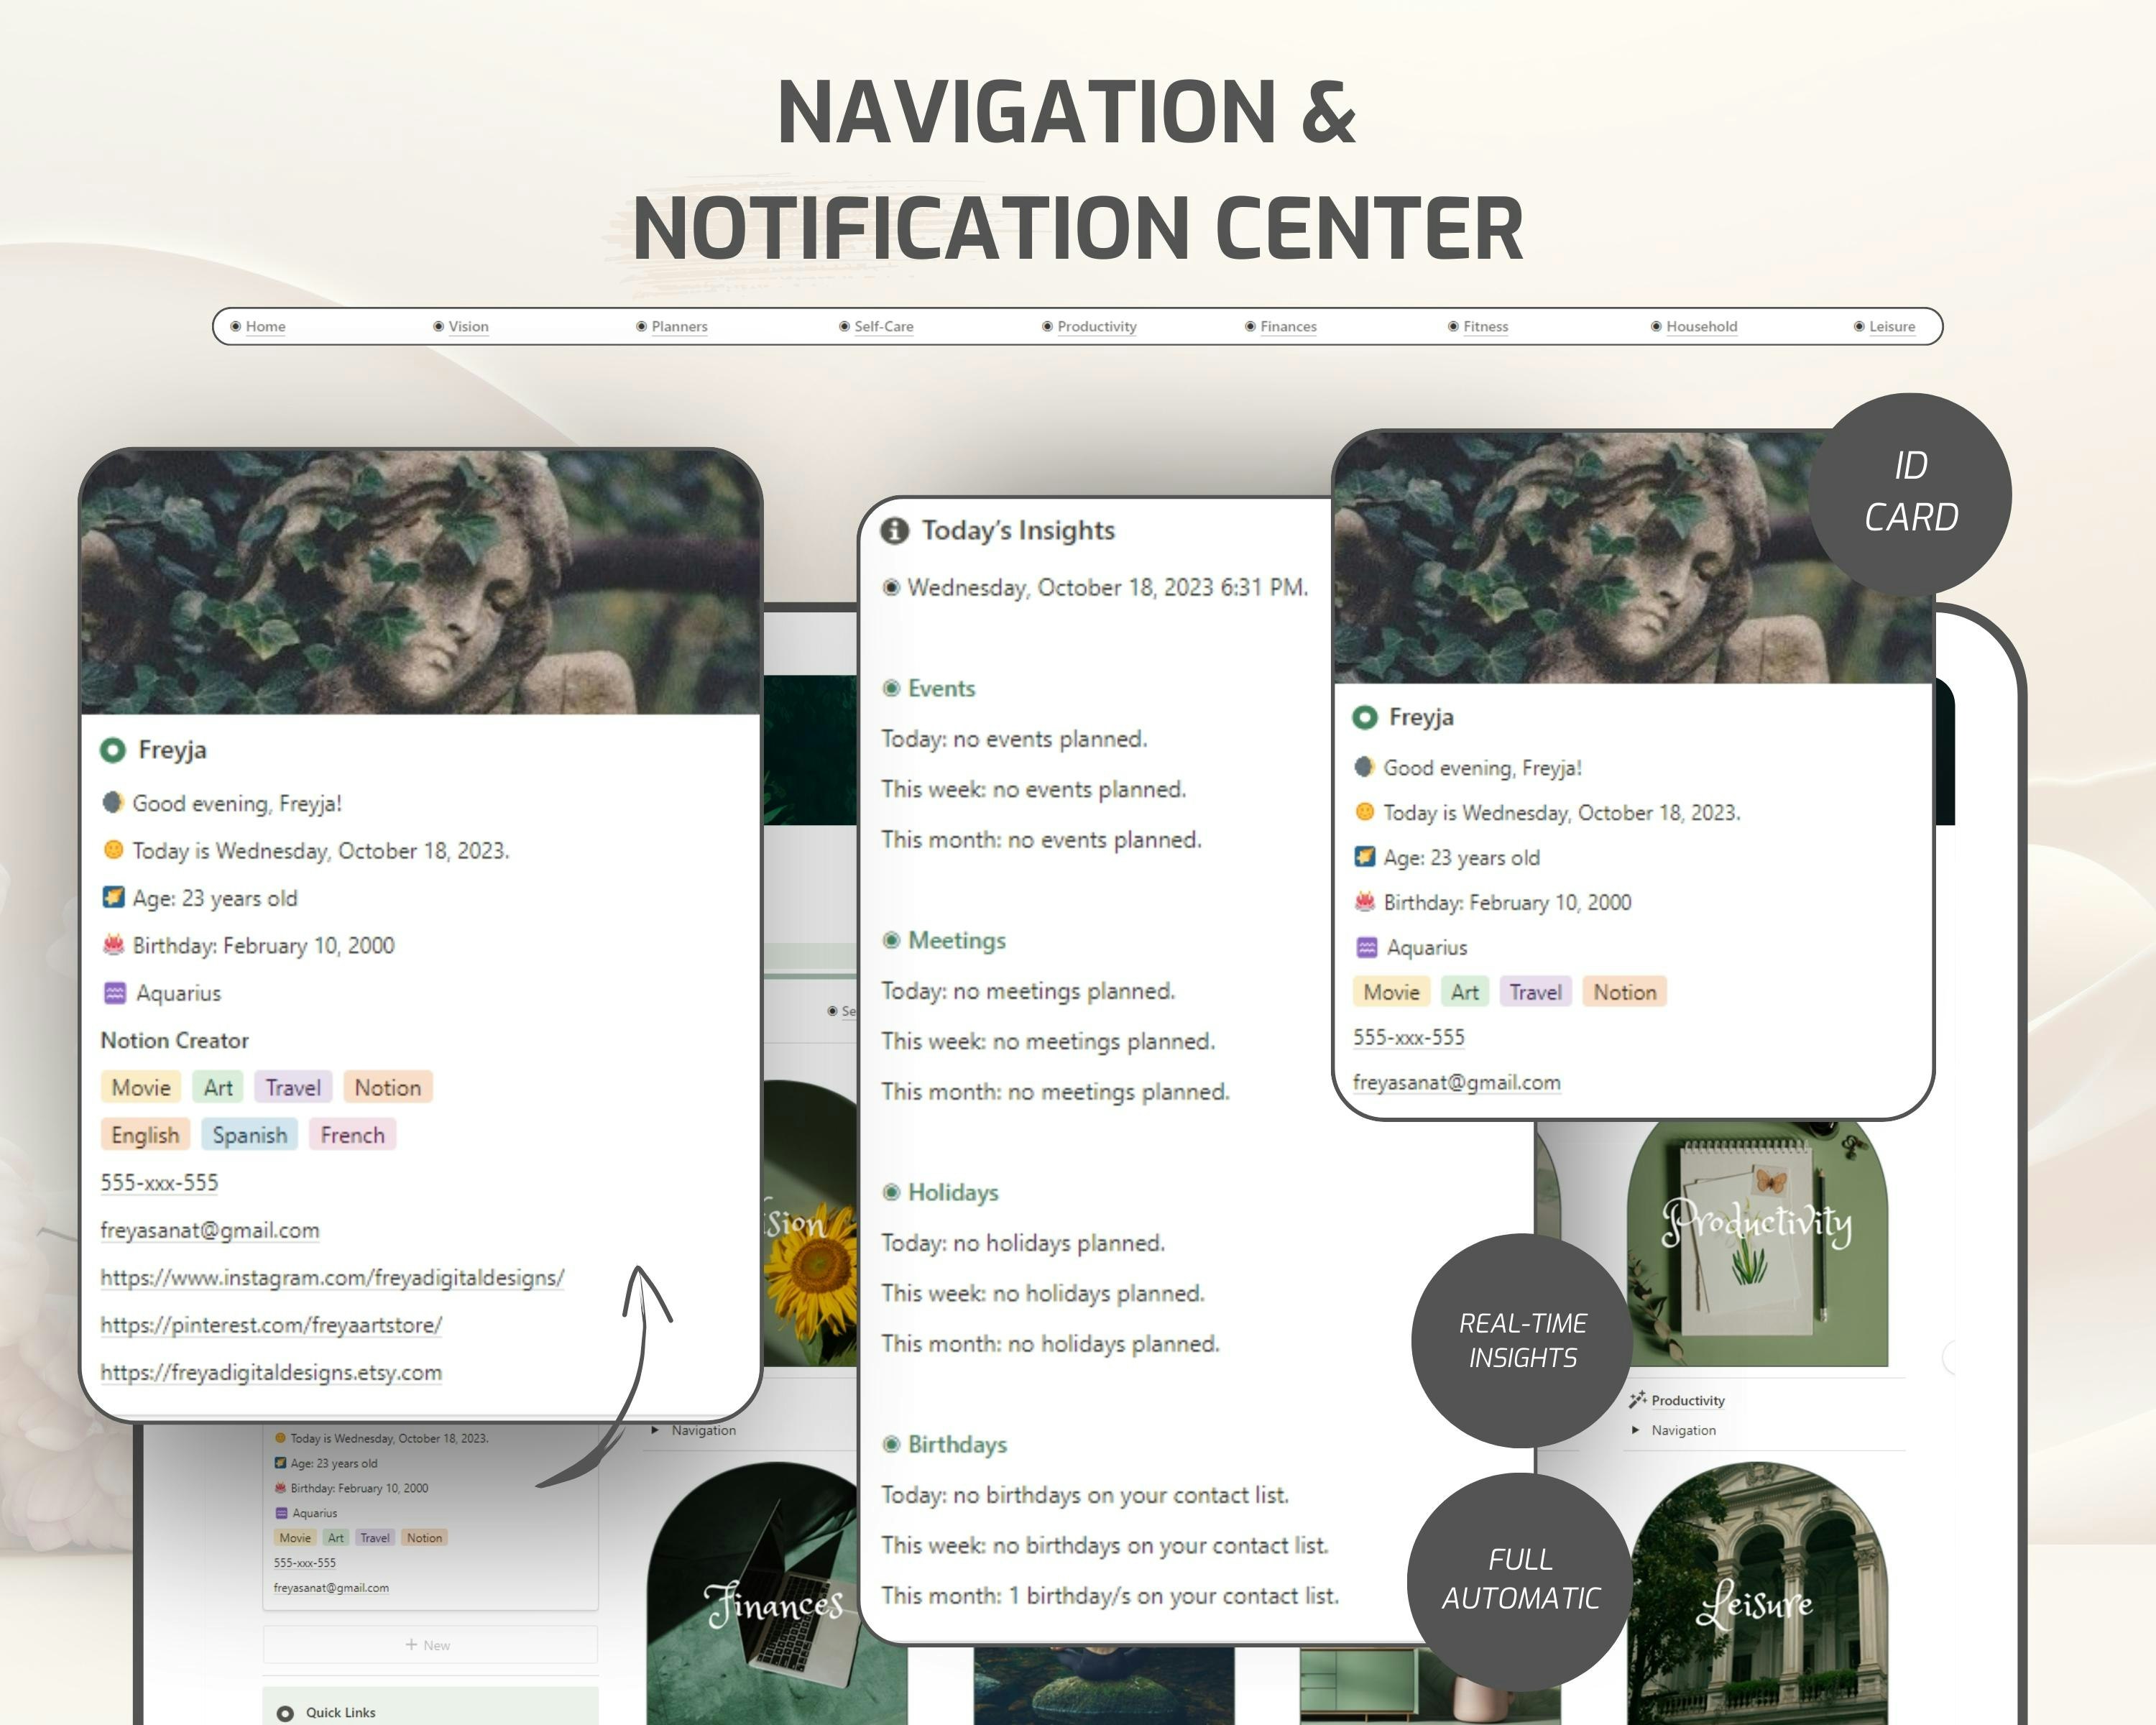Viewport: 2156px width, 1725px height.
Task: Click the bullet icon before Wednesday date line
Action: click(891, 587)
